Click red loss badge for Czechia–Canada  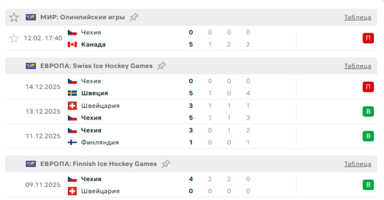point(368,38)
